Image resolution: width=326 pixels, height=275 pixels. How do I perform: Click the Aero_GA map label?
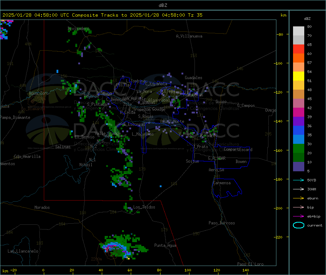[216, 170]
